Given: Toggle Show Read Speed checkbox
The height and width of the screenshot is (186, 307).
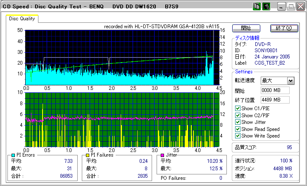Looking at the screenshot, I should click(x=238, y=129).
